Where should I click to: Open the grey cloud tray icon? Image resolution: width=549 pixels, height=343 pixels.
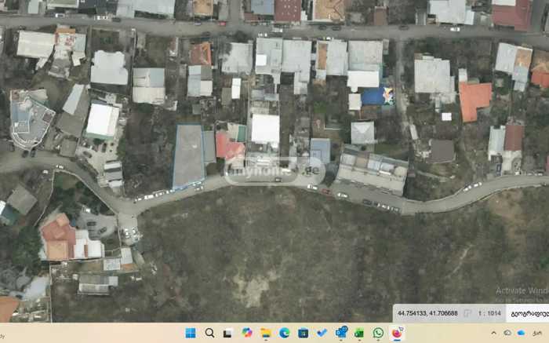pos(507,333)
